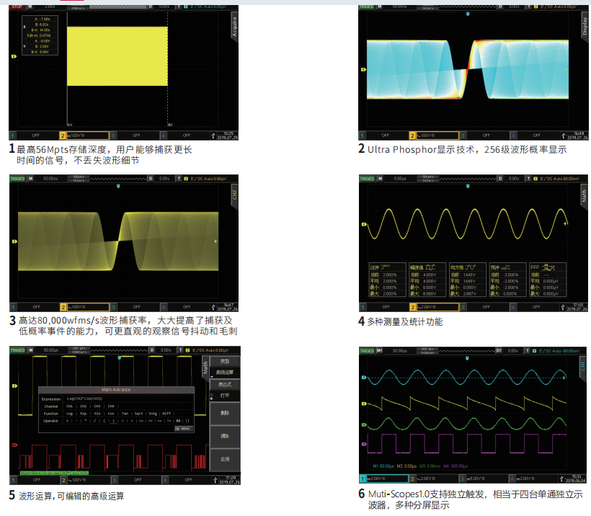Expand the 高级运算 type dropdown
The width and height of the screenshot is (591, 516).
pyautogui.click(x=225, y=373)
